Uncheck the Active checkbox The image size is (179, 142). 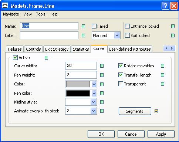pos(15,58)
